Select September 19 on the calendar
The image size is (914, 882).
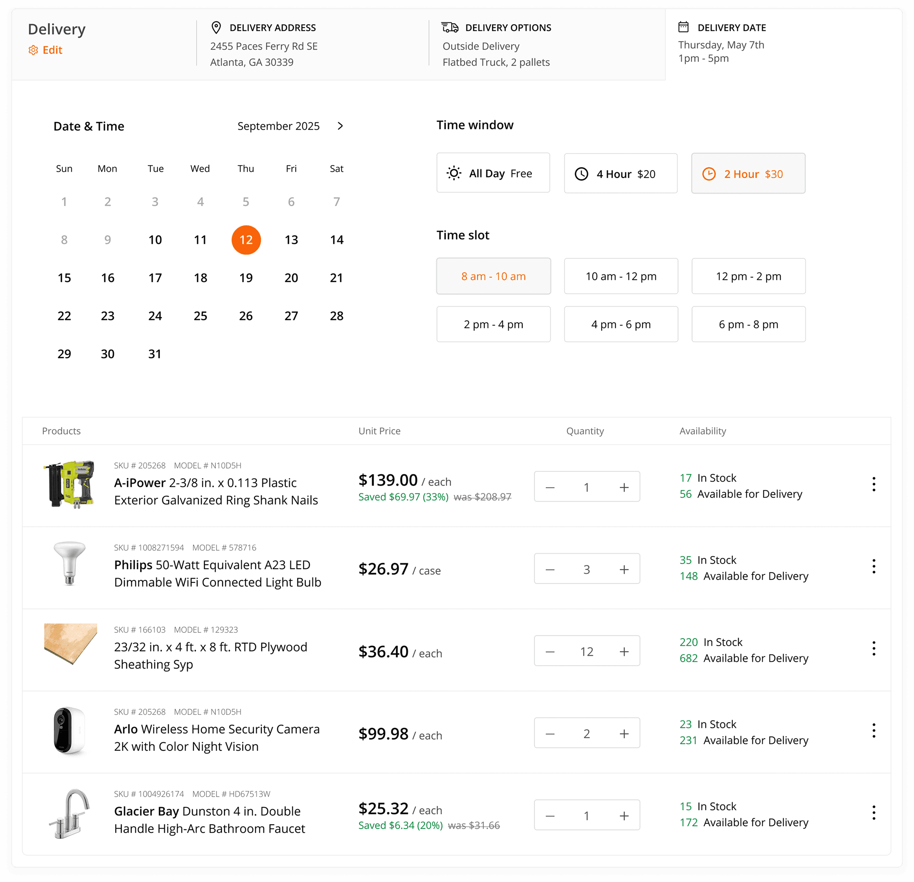[x=246, y=278]
